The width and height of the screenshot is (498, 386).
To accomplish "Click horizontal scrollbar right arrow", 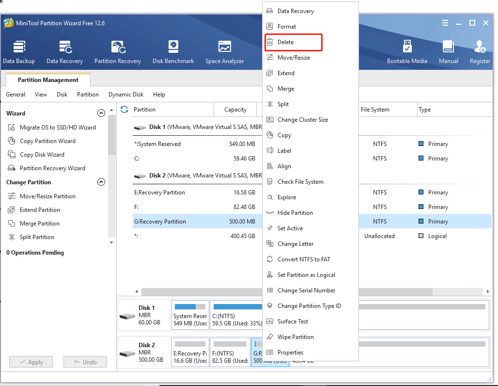I will [x=488, y=291].
